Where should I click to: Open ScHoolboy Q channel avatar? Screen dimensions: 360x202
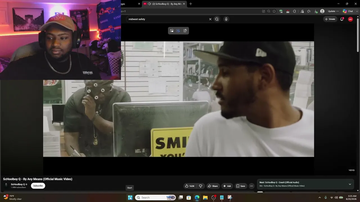point(6,185)
